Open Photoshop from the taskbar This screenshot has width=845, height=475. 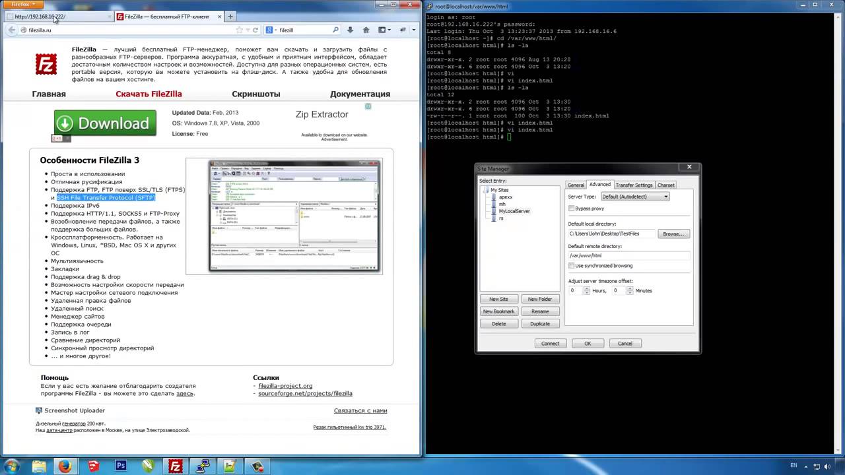(120, 466)
